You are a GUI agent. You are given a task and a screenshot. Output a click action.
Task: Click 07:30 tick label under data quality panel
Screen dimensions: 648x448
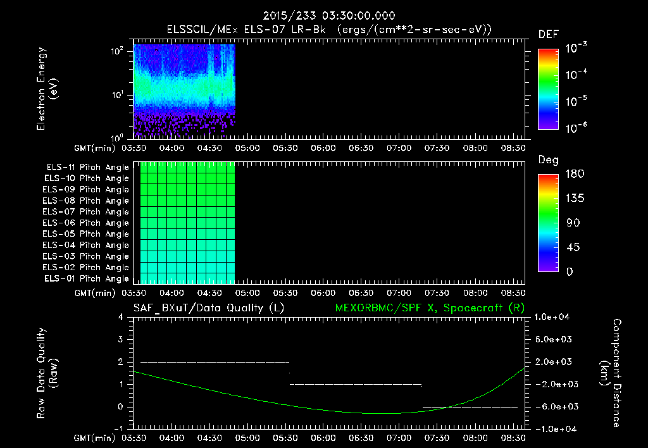(x=437, y=438)
